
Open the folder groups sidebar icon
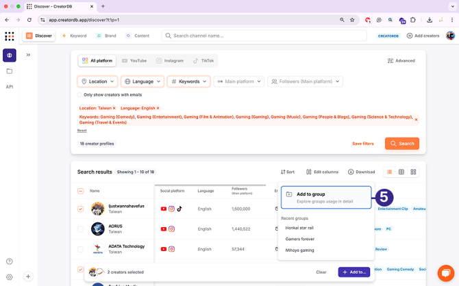[10, 71]
